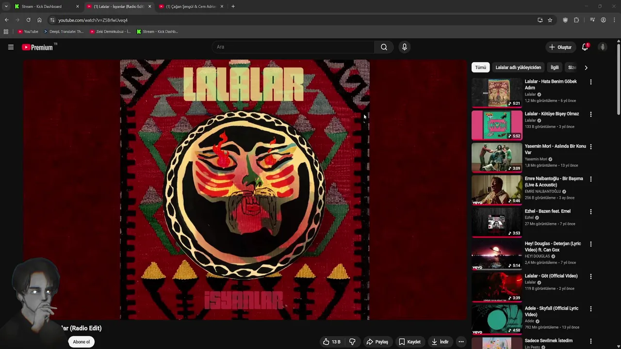The height and width of the screenshot is (349, 621).
Task: Open a new browser tab
Action: point(233,6)
